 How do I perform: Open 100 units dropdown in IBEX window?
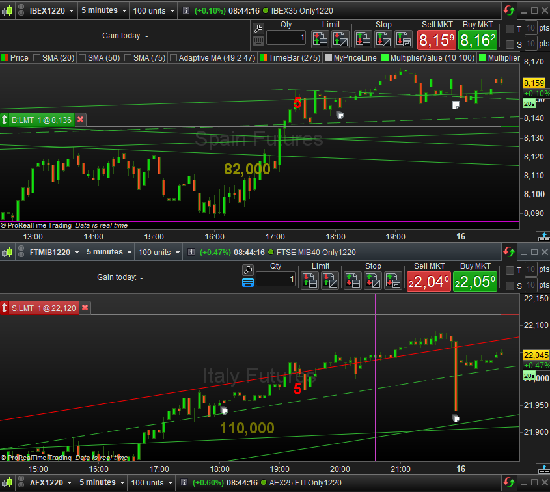(154, 10)
